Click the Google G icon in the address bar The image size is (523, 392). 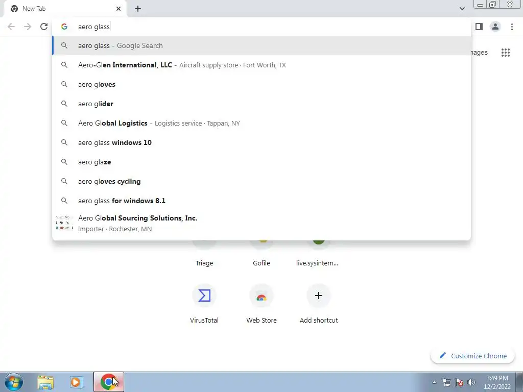point(64,27)
